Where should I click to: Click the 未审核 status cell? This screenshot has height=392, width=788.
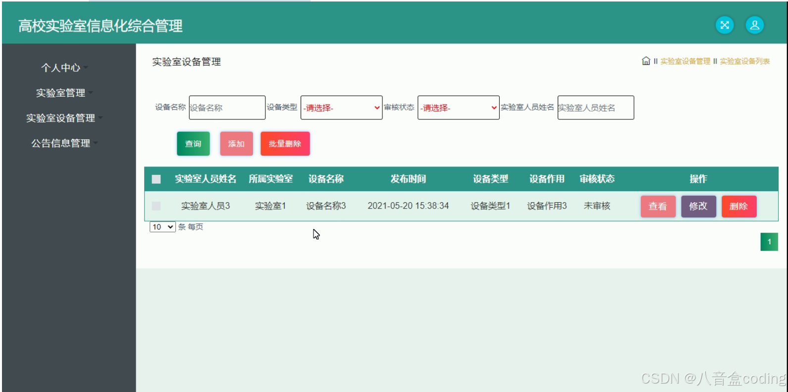pyautogui.click(x=597, y=206)
